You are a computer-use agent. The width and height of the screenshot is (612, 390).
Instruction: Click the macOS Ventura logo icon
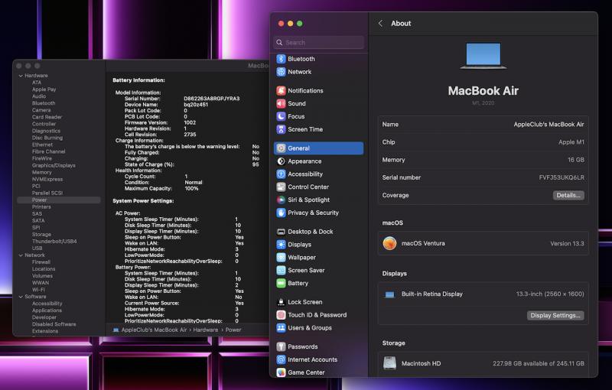tap(390, 243)
